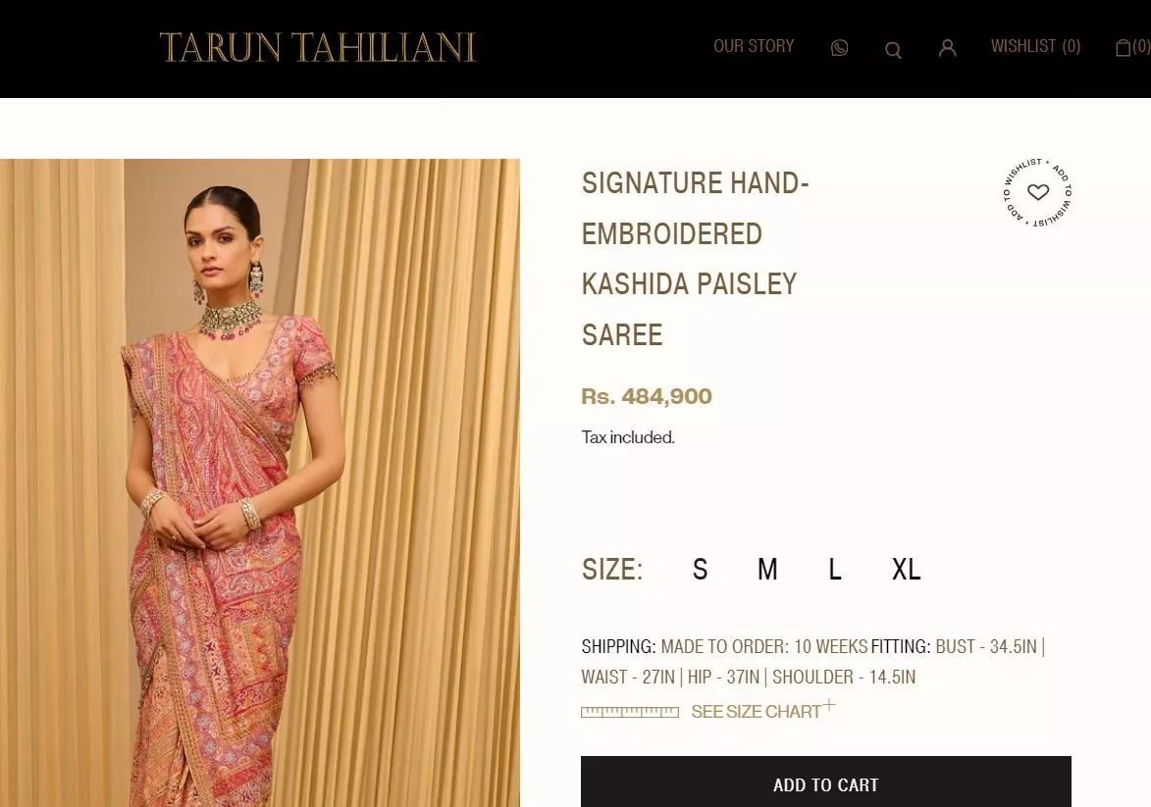Click the saree model product image

(260, 482)
